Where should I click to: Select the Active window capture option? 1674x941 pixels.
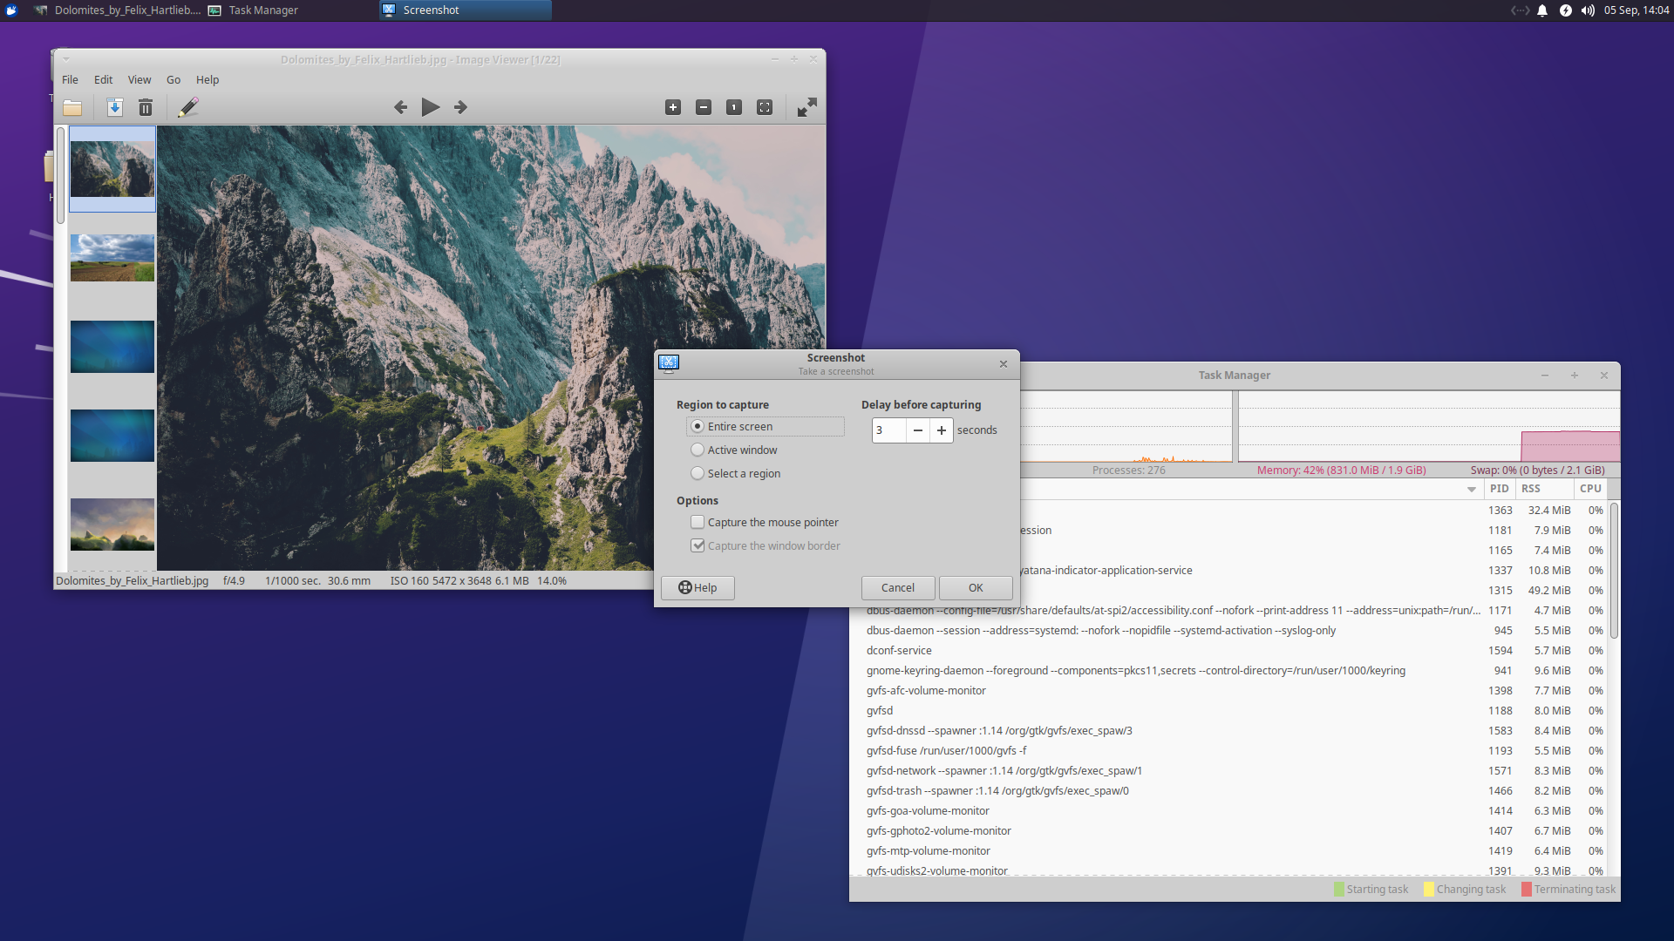(x=697, y=450)
